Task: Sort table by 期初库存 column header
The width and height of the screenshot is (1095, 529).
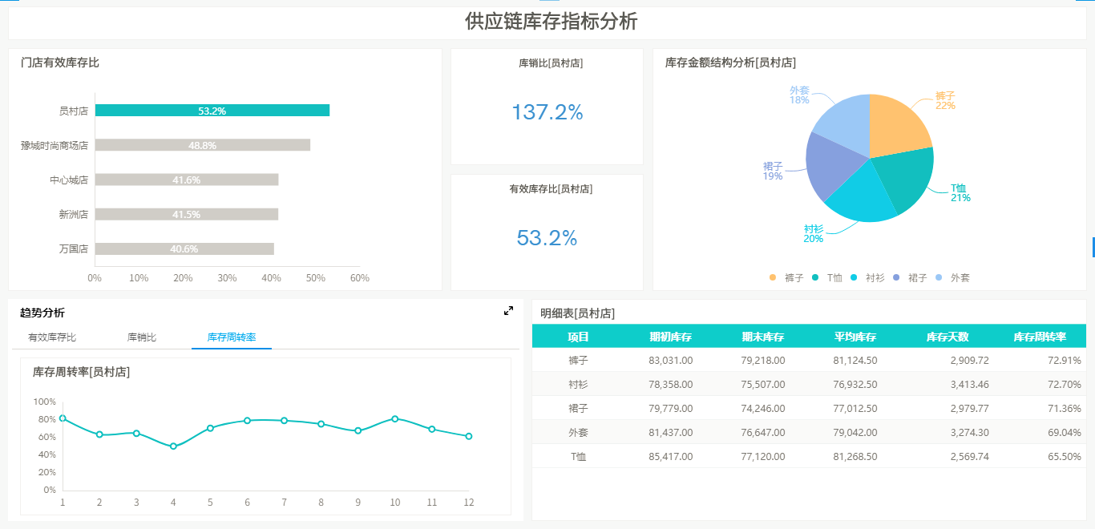Action: pyautogui.click(x=670, y=337)
